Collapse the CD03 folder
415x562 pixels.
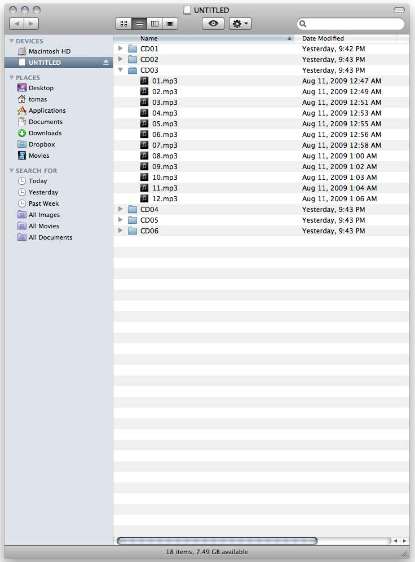(x=120, y=70)
